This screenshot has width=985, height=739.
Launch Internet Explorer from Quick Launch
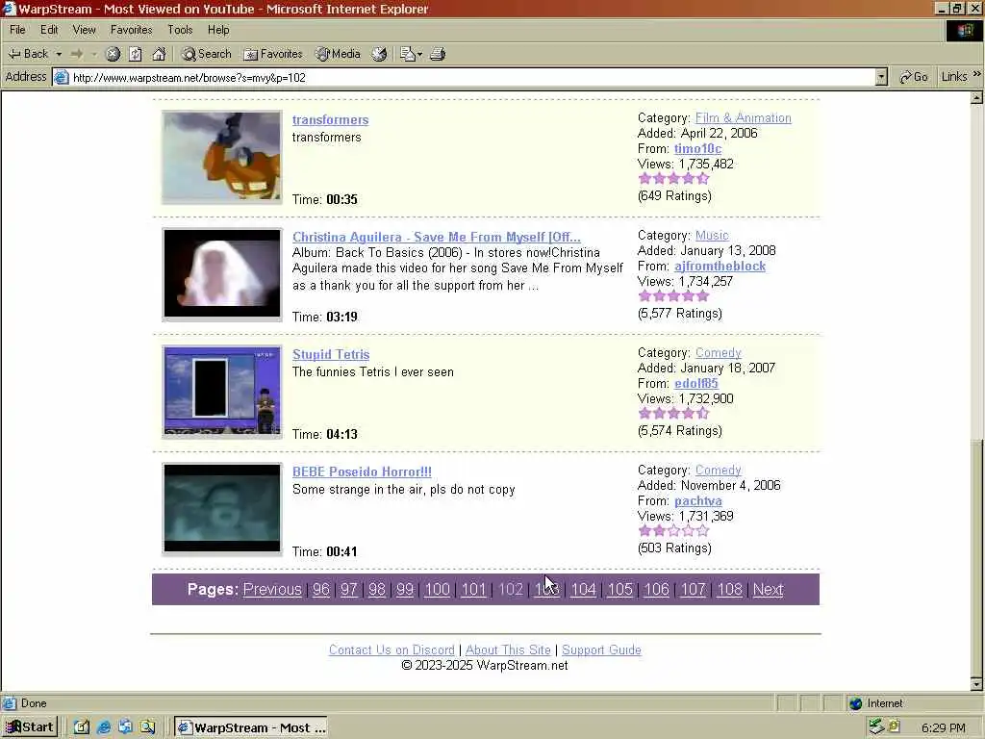click(104, 727)
